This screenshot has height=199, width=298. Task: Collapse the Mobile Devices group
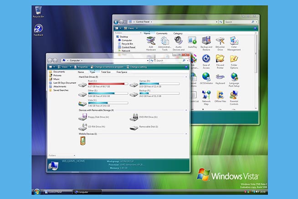186,134
